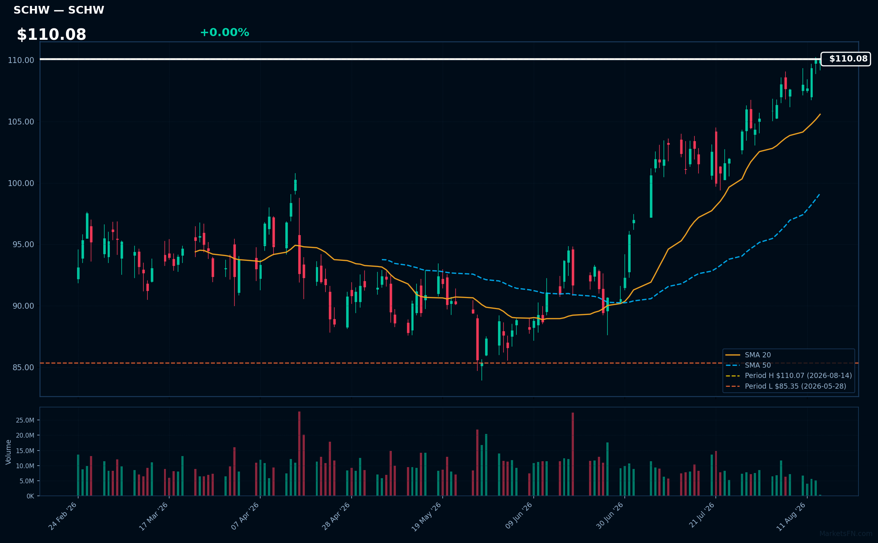Viewport: 878px width, 543px height.
Task: Click the "Period L $85.35 (2026-05-28)" legend entry
Action: pyautogui.click(x=795, y=386)
